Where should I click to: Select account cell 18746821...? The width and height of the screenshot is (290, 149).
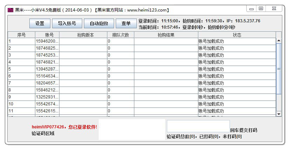coord(47,62)
